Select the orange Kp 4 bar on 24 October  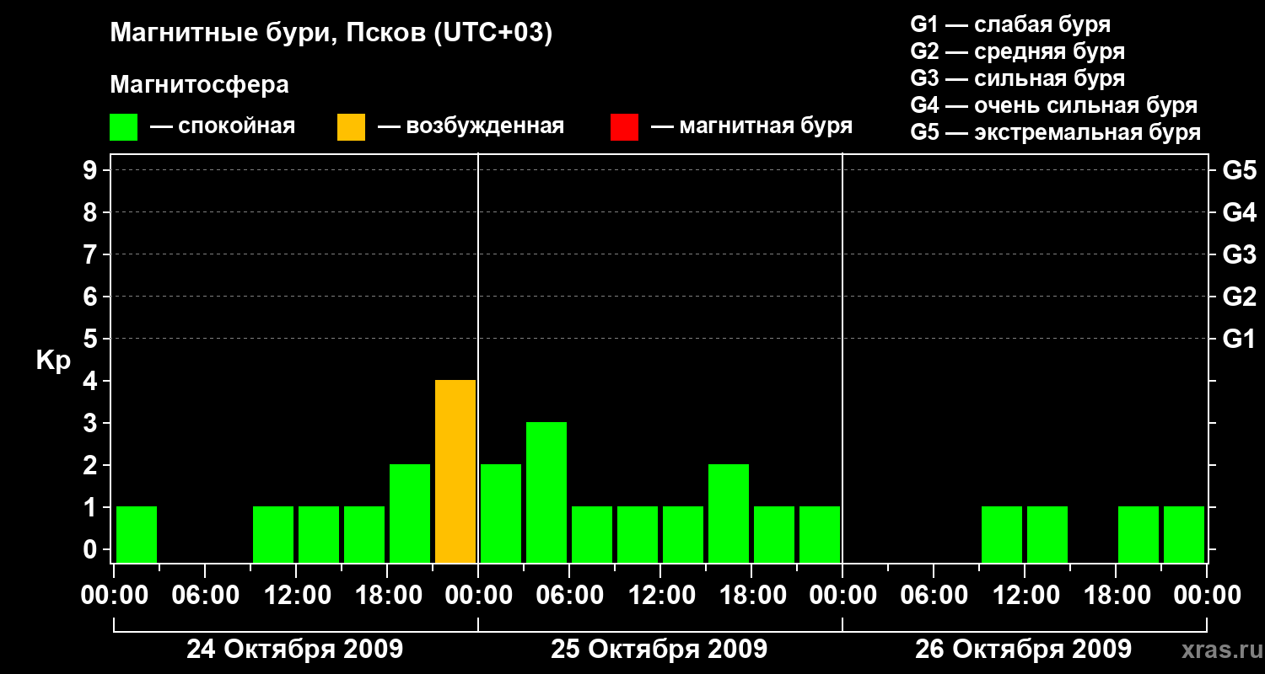click(455, 471)
